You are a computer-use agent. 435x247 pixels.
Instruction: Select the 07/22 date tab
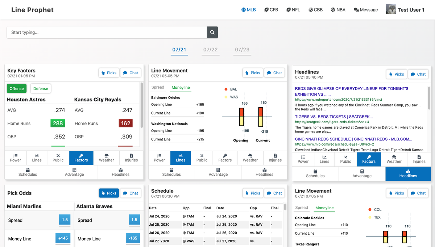point(210,50)
